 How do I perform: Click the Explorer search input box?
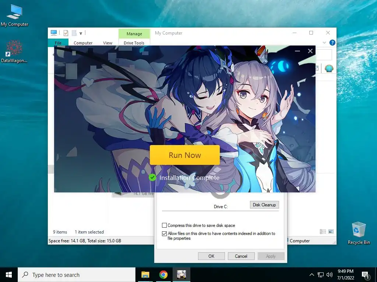point(324,55)
